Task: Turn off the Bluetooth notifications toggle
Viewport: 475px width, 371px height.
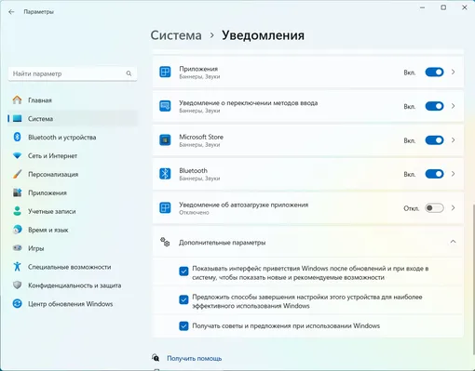Action: [434, 174]
